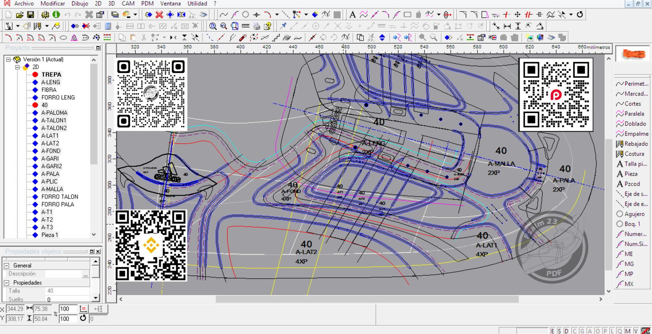Click the ruler measurement icon
This screenshot has width=652, height=334.
coord(246,26)
